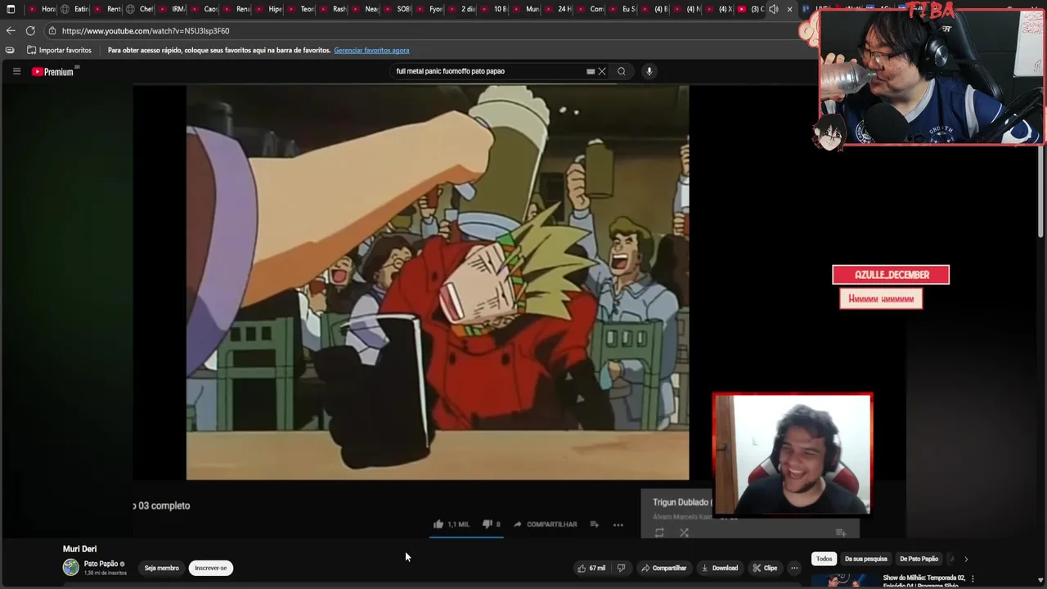Subscribe with the 'Inscrever-se' button
Screen dimensions: 1047x589
point(211,568)
